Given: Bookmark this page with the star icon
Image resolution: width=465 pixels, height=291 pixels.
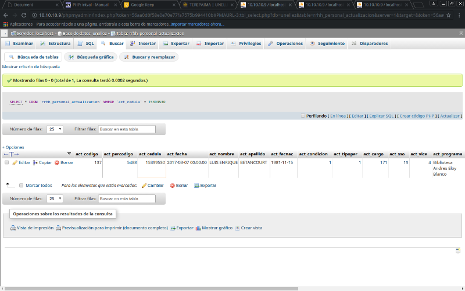Looking at the screenshot, I should pyautogui.click(x=448, y=15).
